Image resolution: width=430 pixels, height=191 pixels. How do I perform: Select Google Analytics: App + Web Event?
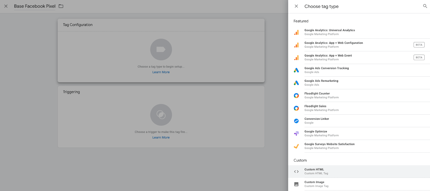(359, 57)
